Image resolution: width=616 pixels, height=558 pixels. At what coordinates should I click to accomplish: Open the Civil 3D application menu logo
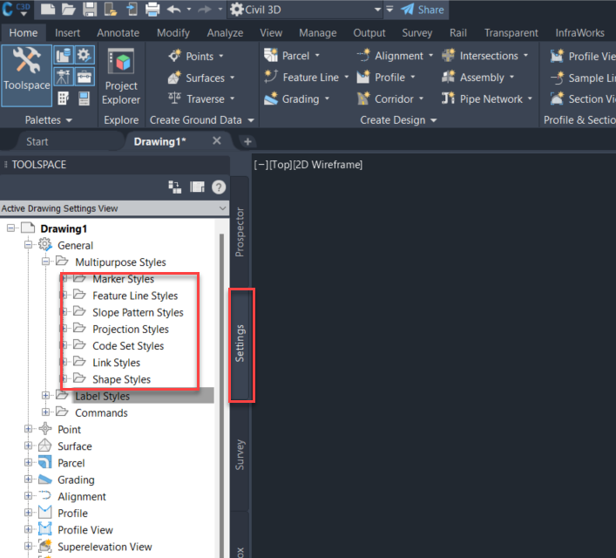[x=15, y=9]
